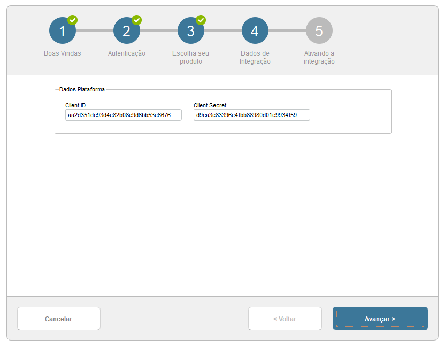Click the 'Client Secret' field label

[210, 105]
